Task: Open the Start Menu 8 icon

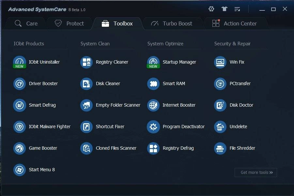Action: pyautogui.click(x=20, y=170)
